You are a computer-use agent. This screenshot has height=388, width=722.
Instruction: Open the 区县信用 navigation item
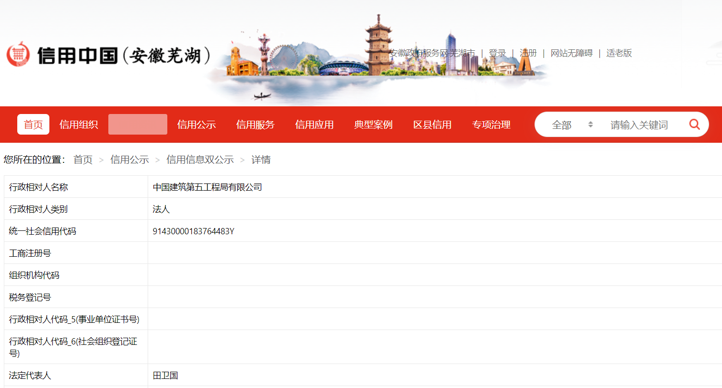(432, 125)
